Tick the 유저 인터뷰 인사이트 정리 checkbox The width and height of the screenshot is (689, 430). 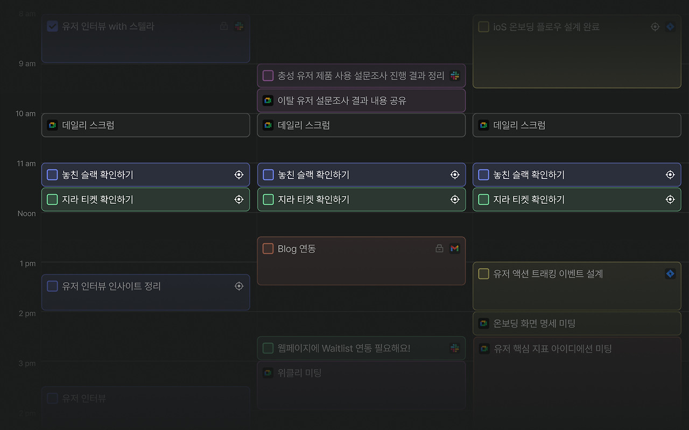coord(52,286)
